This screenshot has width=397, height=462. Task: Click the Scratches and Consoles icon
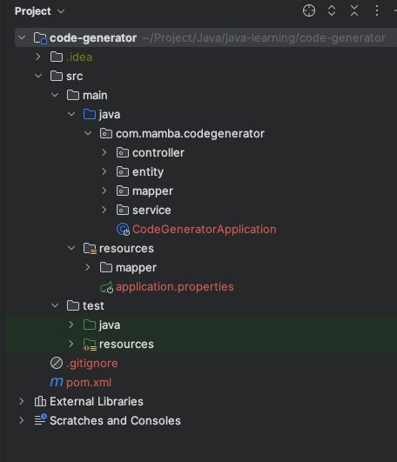coord(40,420)
